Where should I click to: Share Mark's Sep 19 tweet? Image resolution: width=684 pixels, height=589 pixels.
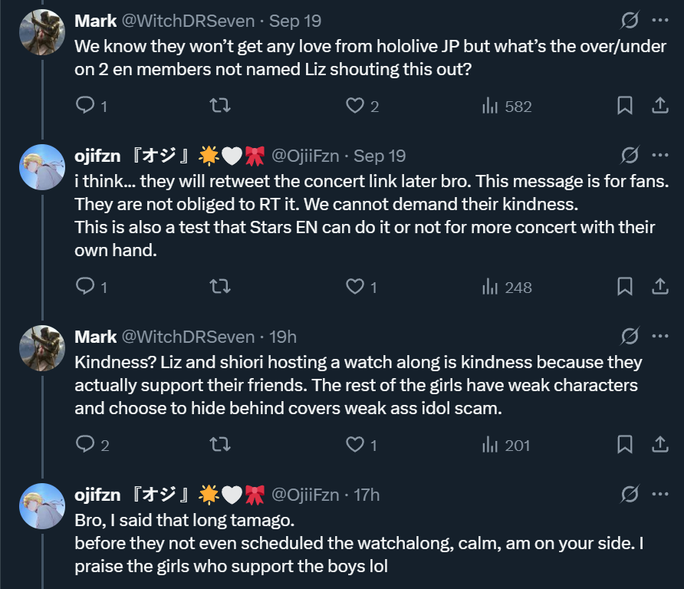659,106
